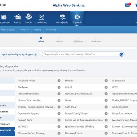Click the arrow next to Γιατροί Χωρίς Σύνορα
The width and height of the screenshot is (137, 137).
[106, 114]
